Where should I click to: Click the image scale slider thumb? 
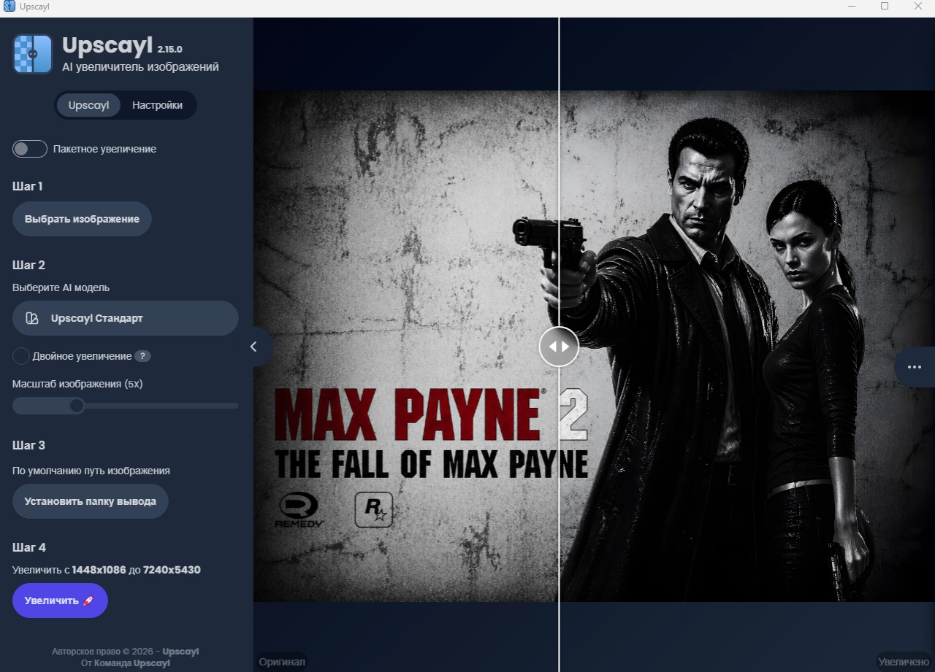(x=77, y=406)
